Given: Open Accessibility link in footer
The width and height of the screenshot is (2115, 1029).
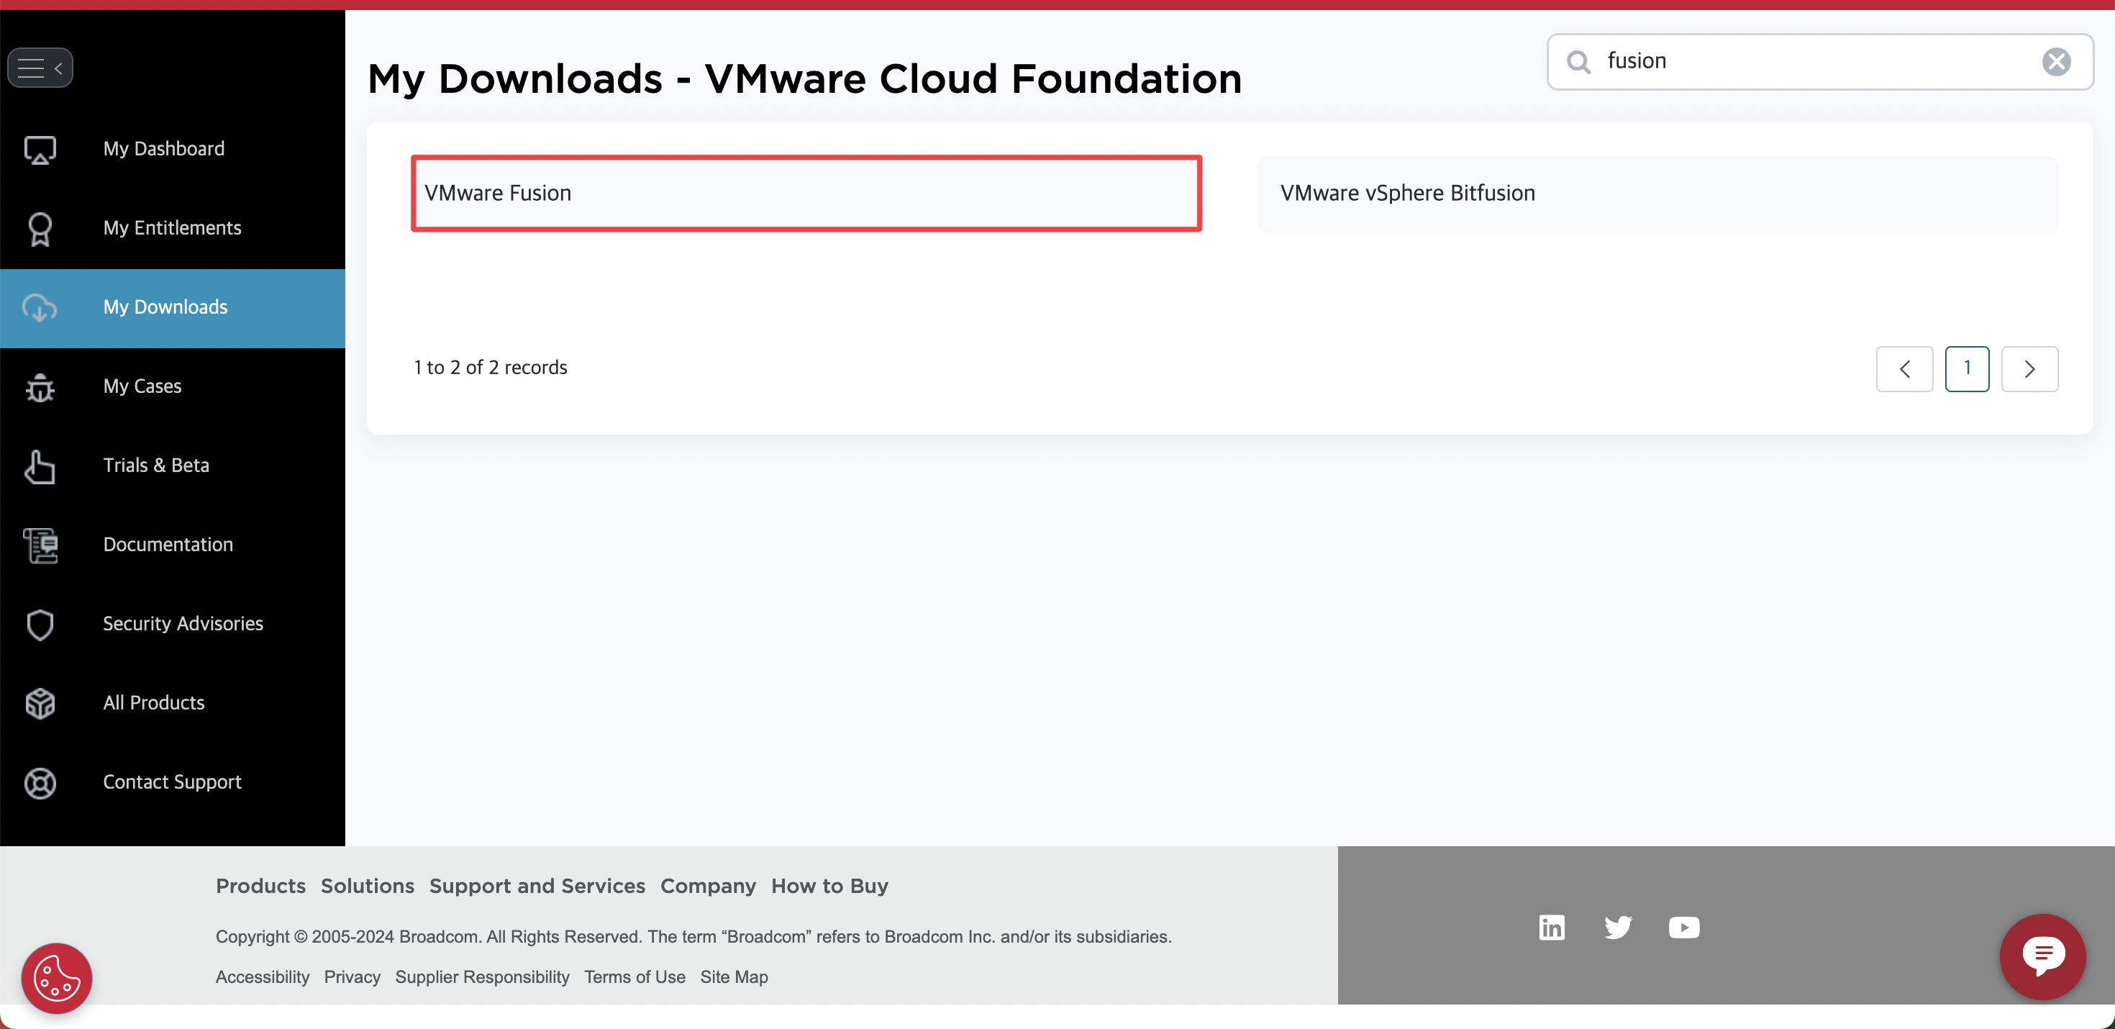Looking at the screenshot, I should 263,976.
